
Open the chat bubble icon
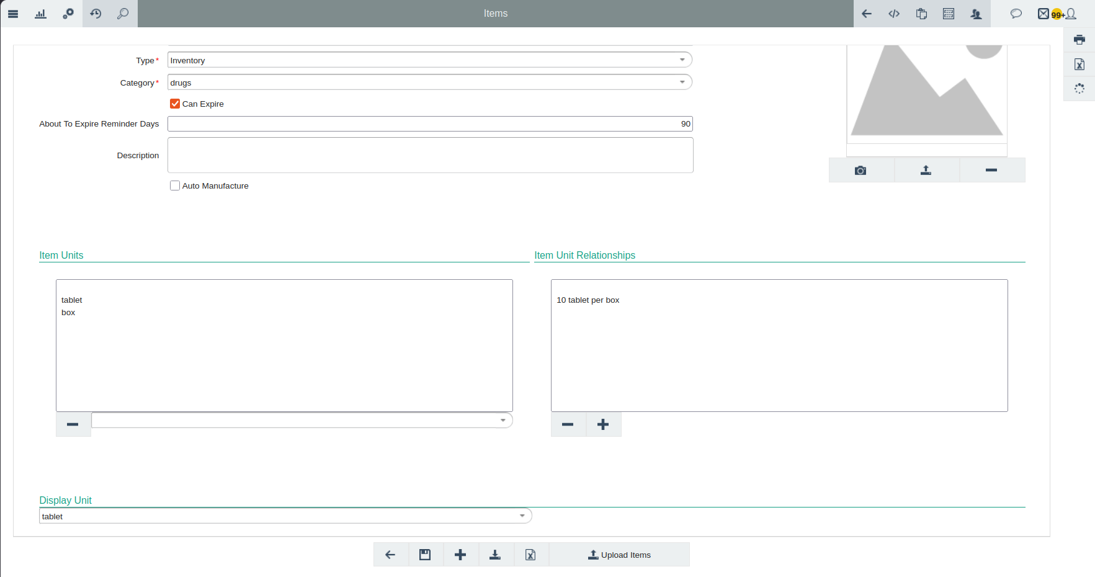click(x=1016, y=14)
